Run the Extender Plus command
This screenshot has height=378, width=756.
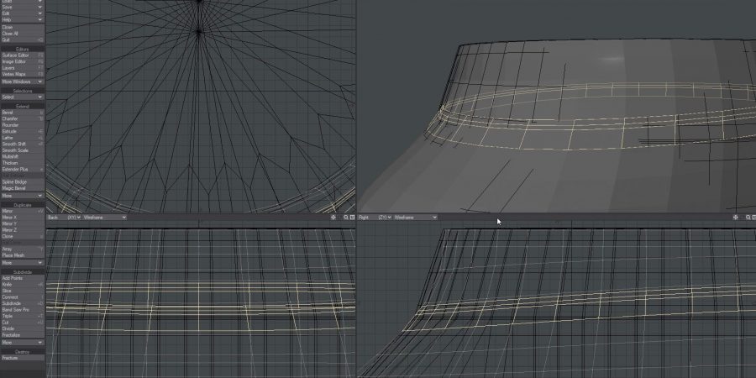coord(22,169)
